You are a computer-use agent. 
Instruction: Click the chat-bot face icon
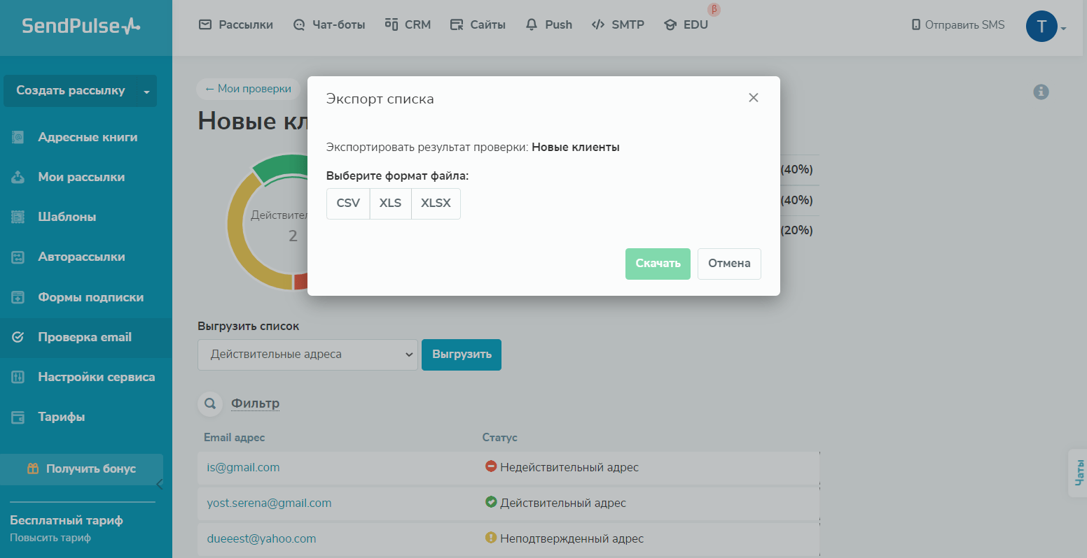click(x=299, y=25)
